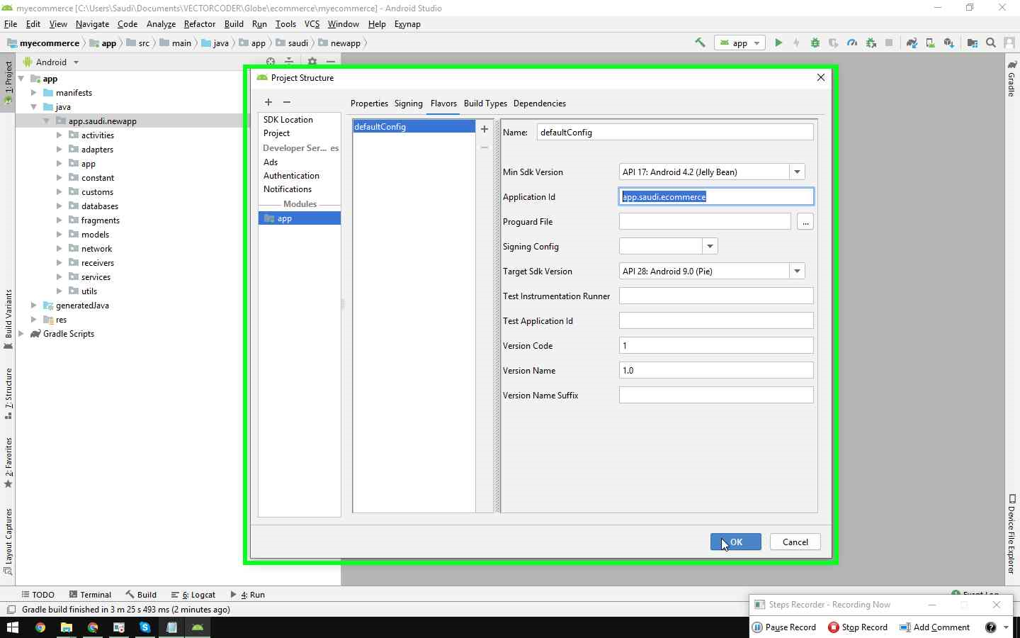Start debugging with the green bug icon
Viewport: 1020px width, 638px height.
815,43
